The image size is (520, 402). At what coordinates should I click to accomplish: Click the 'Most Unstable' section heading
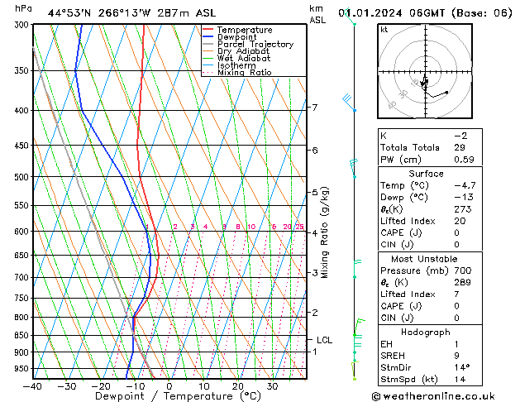(424, 259)
